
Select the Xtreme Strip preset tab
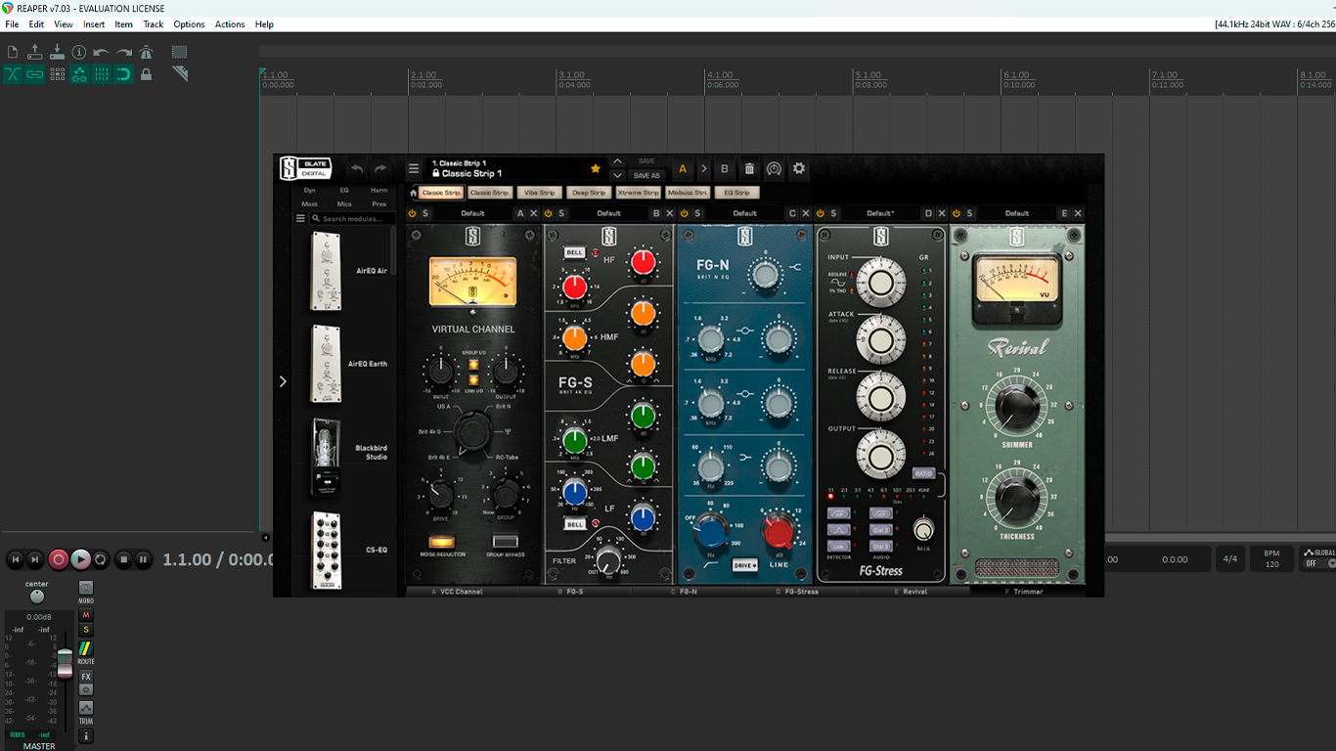(x=639, y=193)
